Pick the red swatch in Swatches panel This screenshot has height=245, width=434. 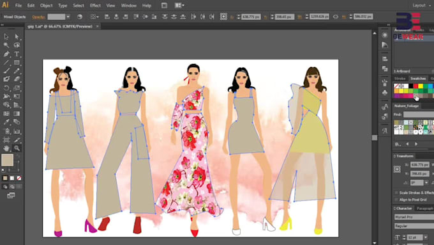415,86
